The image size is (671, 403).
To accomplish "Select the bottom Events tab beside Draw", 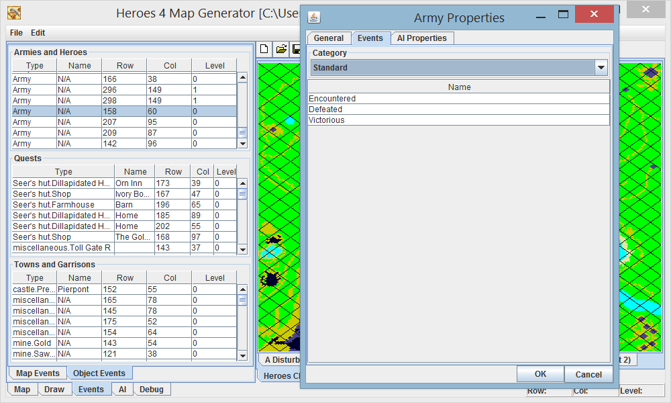I will [x=91, y=390].
